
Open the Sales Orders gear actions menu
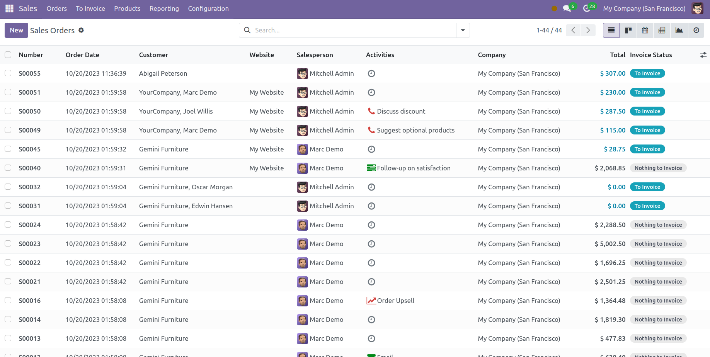(81, 30)
